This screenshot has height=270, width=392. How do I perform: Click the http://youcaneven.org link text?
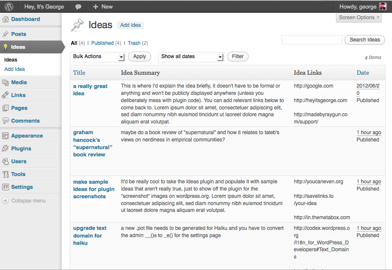point(318,182)
